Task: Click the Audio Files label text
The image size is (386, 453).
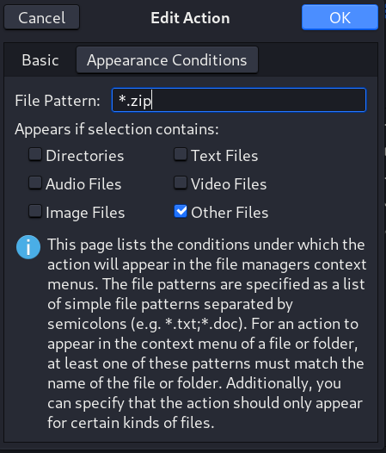Action: point(83,184)
